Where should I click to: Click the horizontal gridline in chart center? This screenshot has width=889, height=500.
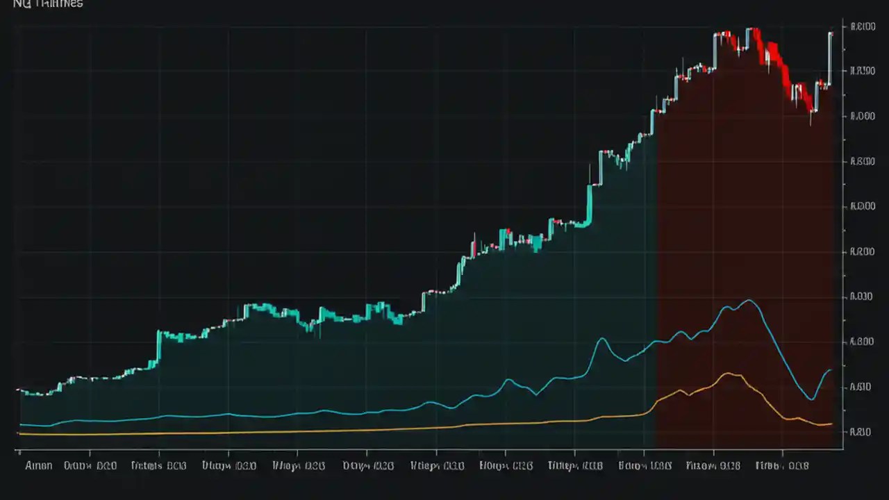431,251
